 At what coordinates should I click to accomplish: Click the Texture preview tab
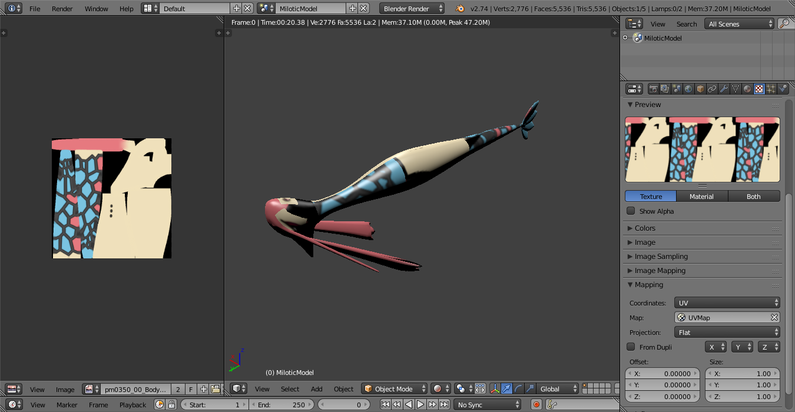tap(651, 196)
